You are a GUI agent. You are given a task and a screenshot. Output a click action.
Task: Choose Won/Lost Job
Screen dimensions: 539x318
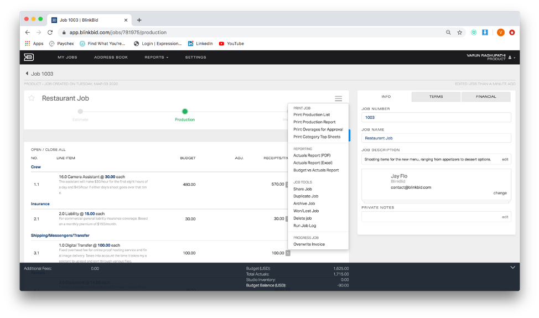(x=306, y=211)
